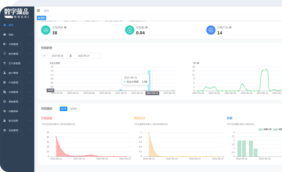Click the 经营趋势 section title
Viewport: 282px width, 172px height.
pyautogui.click(x=47, y=48)
